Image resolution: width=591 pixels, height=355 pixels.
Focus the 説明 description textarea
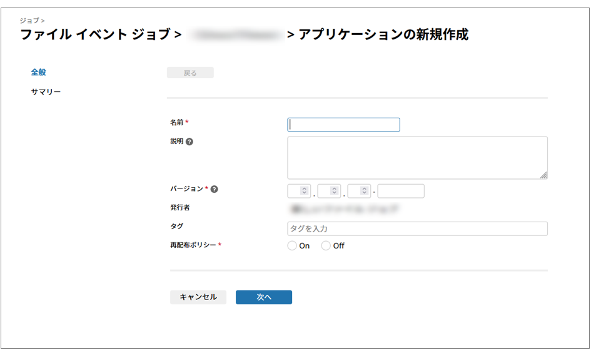coord(417,158)
